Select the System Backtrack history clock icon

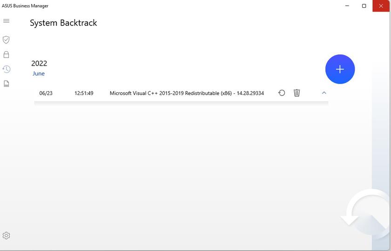point(6,69)
